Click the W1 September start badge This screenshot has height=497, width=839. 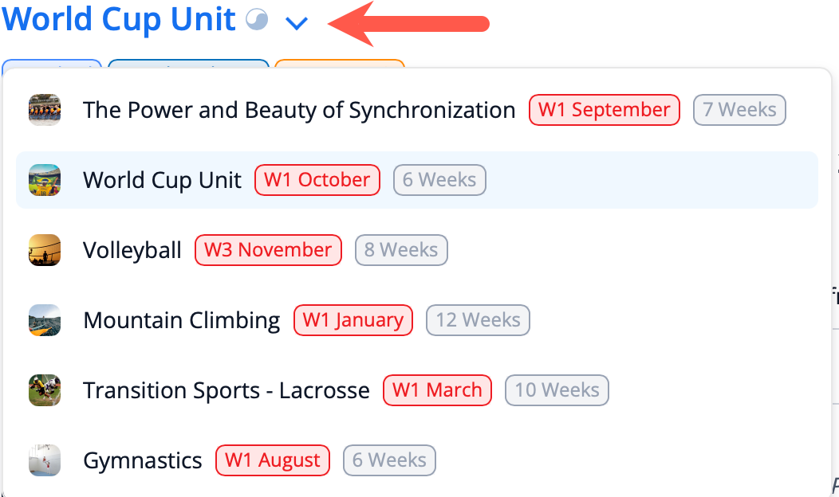pyautogui.click(x=605, y=110)
